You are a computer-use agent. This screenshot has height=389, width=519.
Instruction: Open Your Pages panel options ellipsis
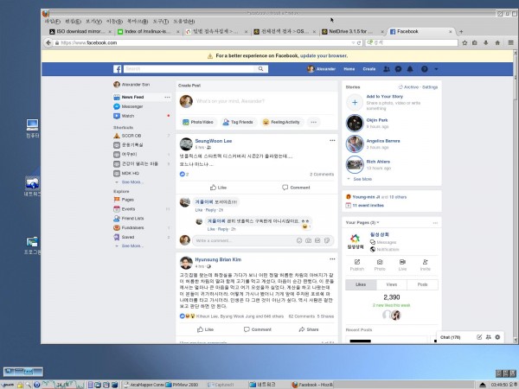coord(435,223)
